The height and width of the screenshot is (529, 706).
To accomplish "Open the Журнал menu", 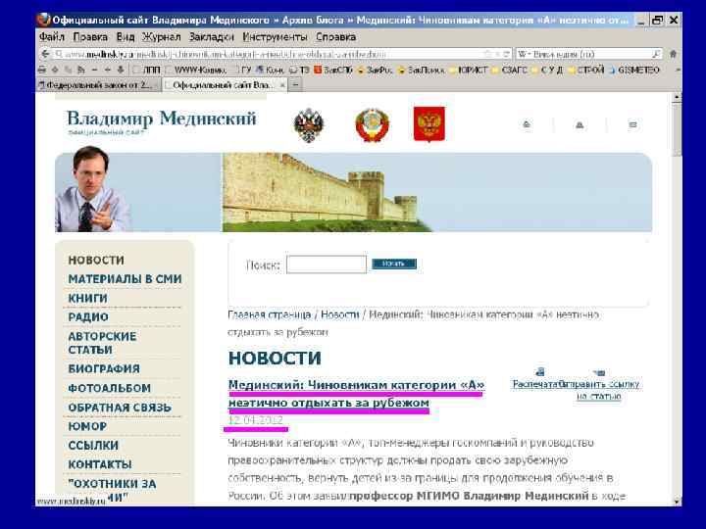I will pos(162,37).
